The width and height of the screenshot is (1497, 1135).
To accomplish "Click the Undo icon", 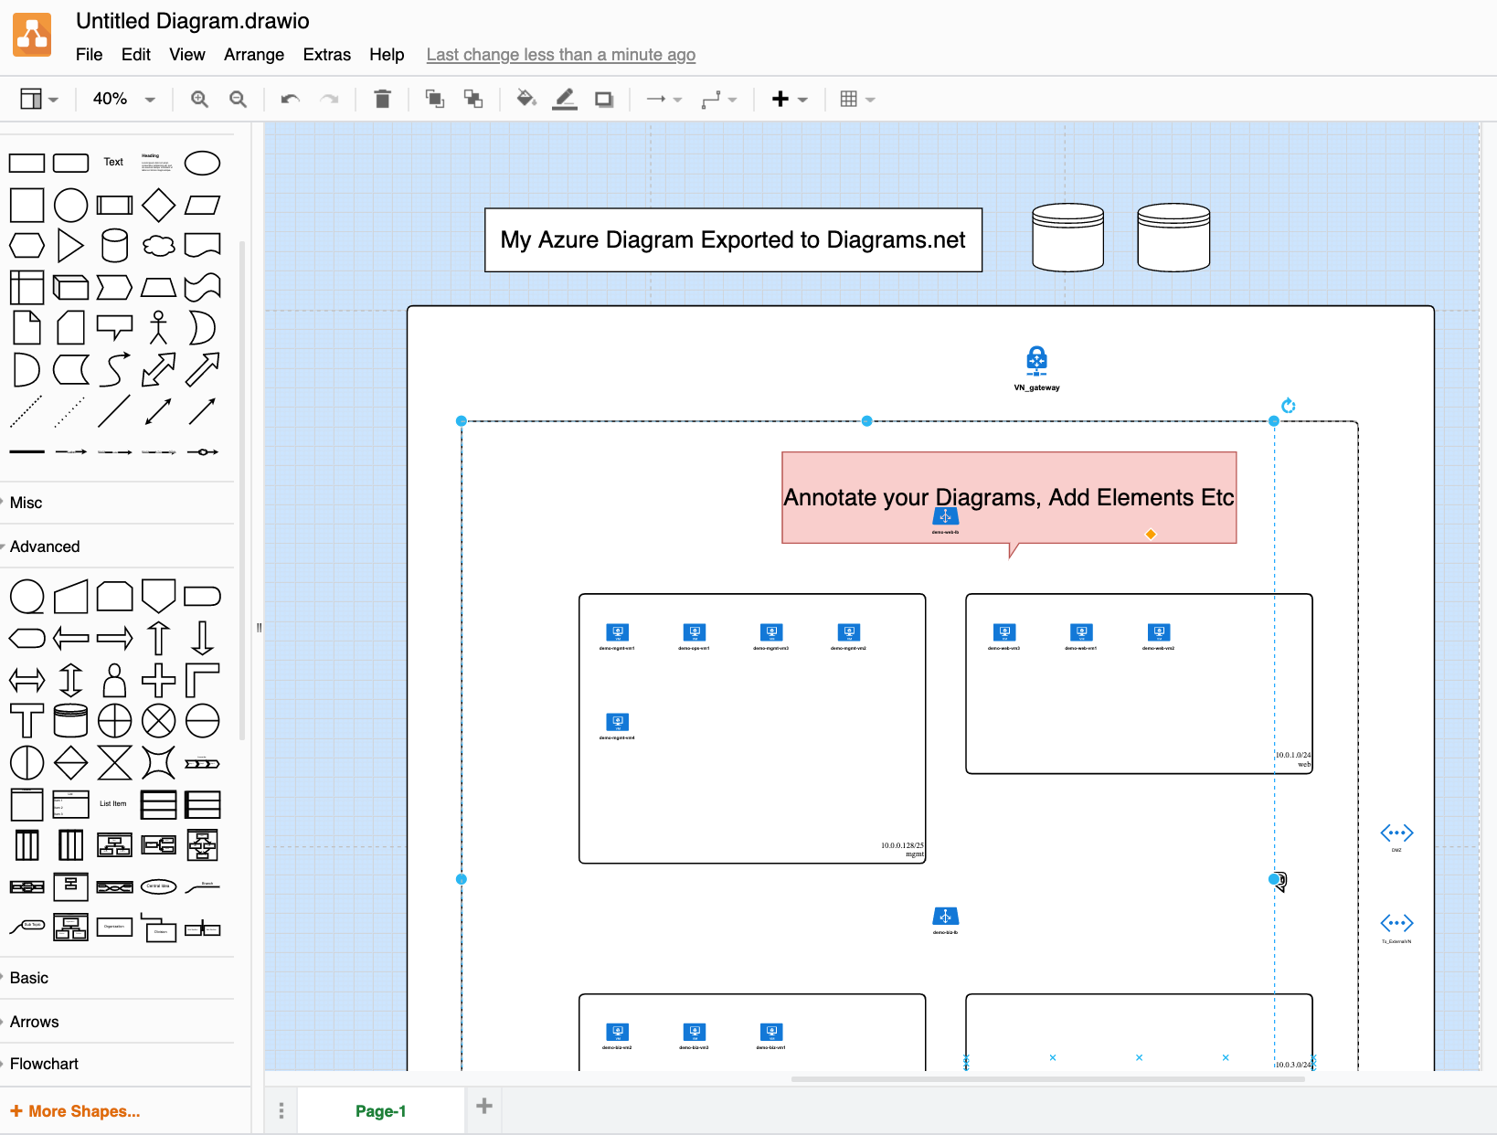I will 289,99.
